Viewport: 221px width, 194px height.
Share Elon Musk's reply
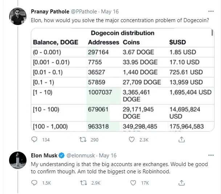[182, 183]
